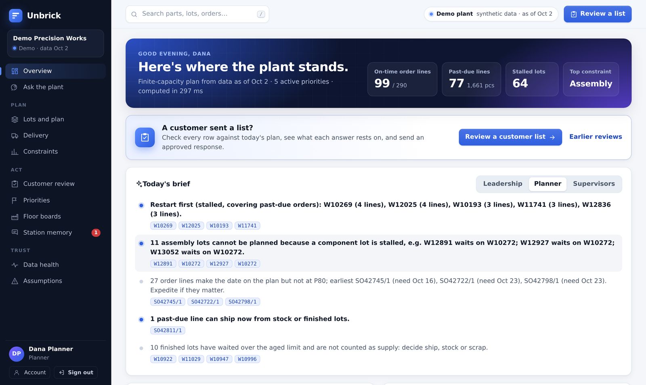Click the magnifier icon in the search box
The width and height of the screenshot is (646, 385).
134,14
